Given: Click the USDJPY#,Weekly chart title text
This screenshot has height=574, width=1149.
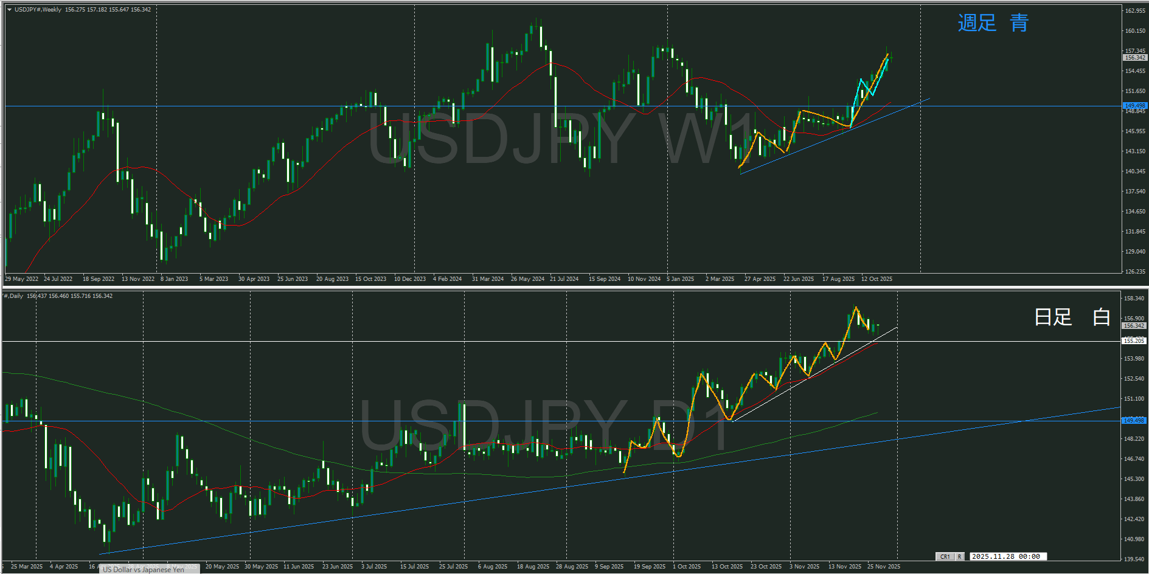Looking at the screenshot, I should (x=38, y=10).
